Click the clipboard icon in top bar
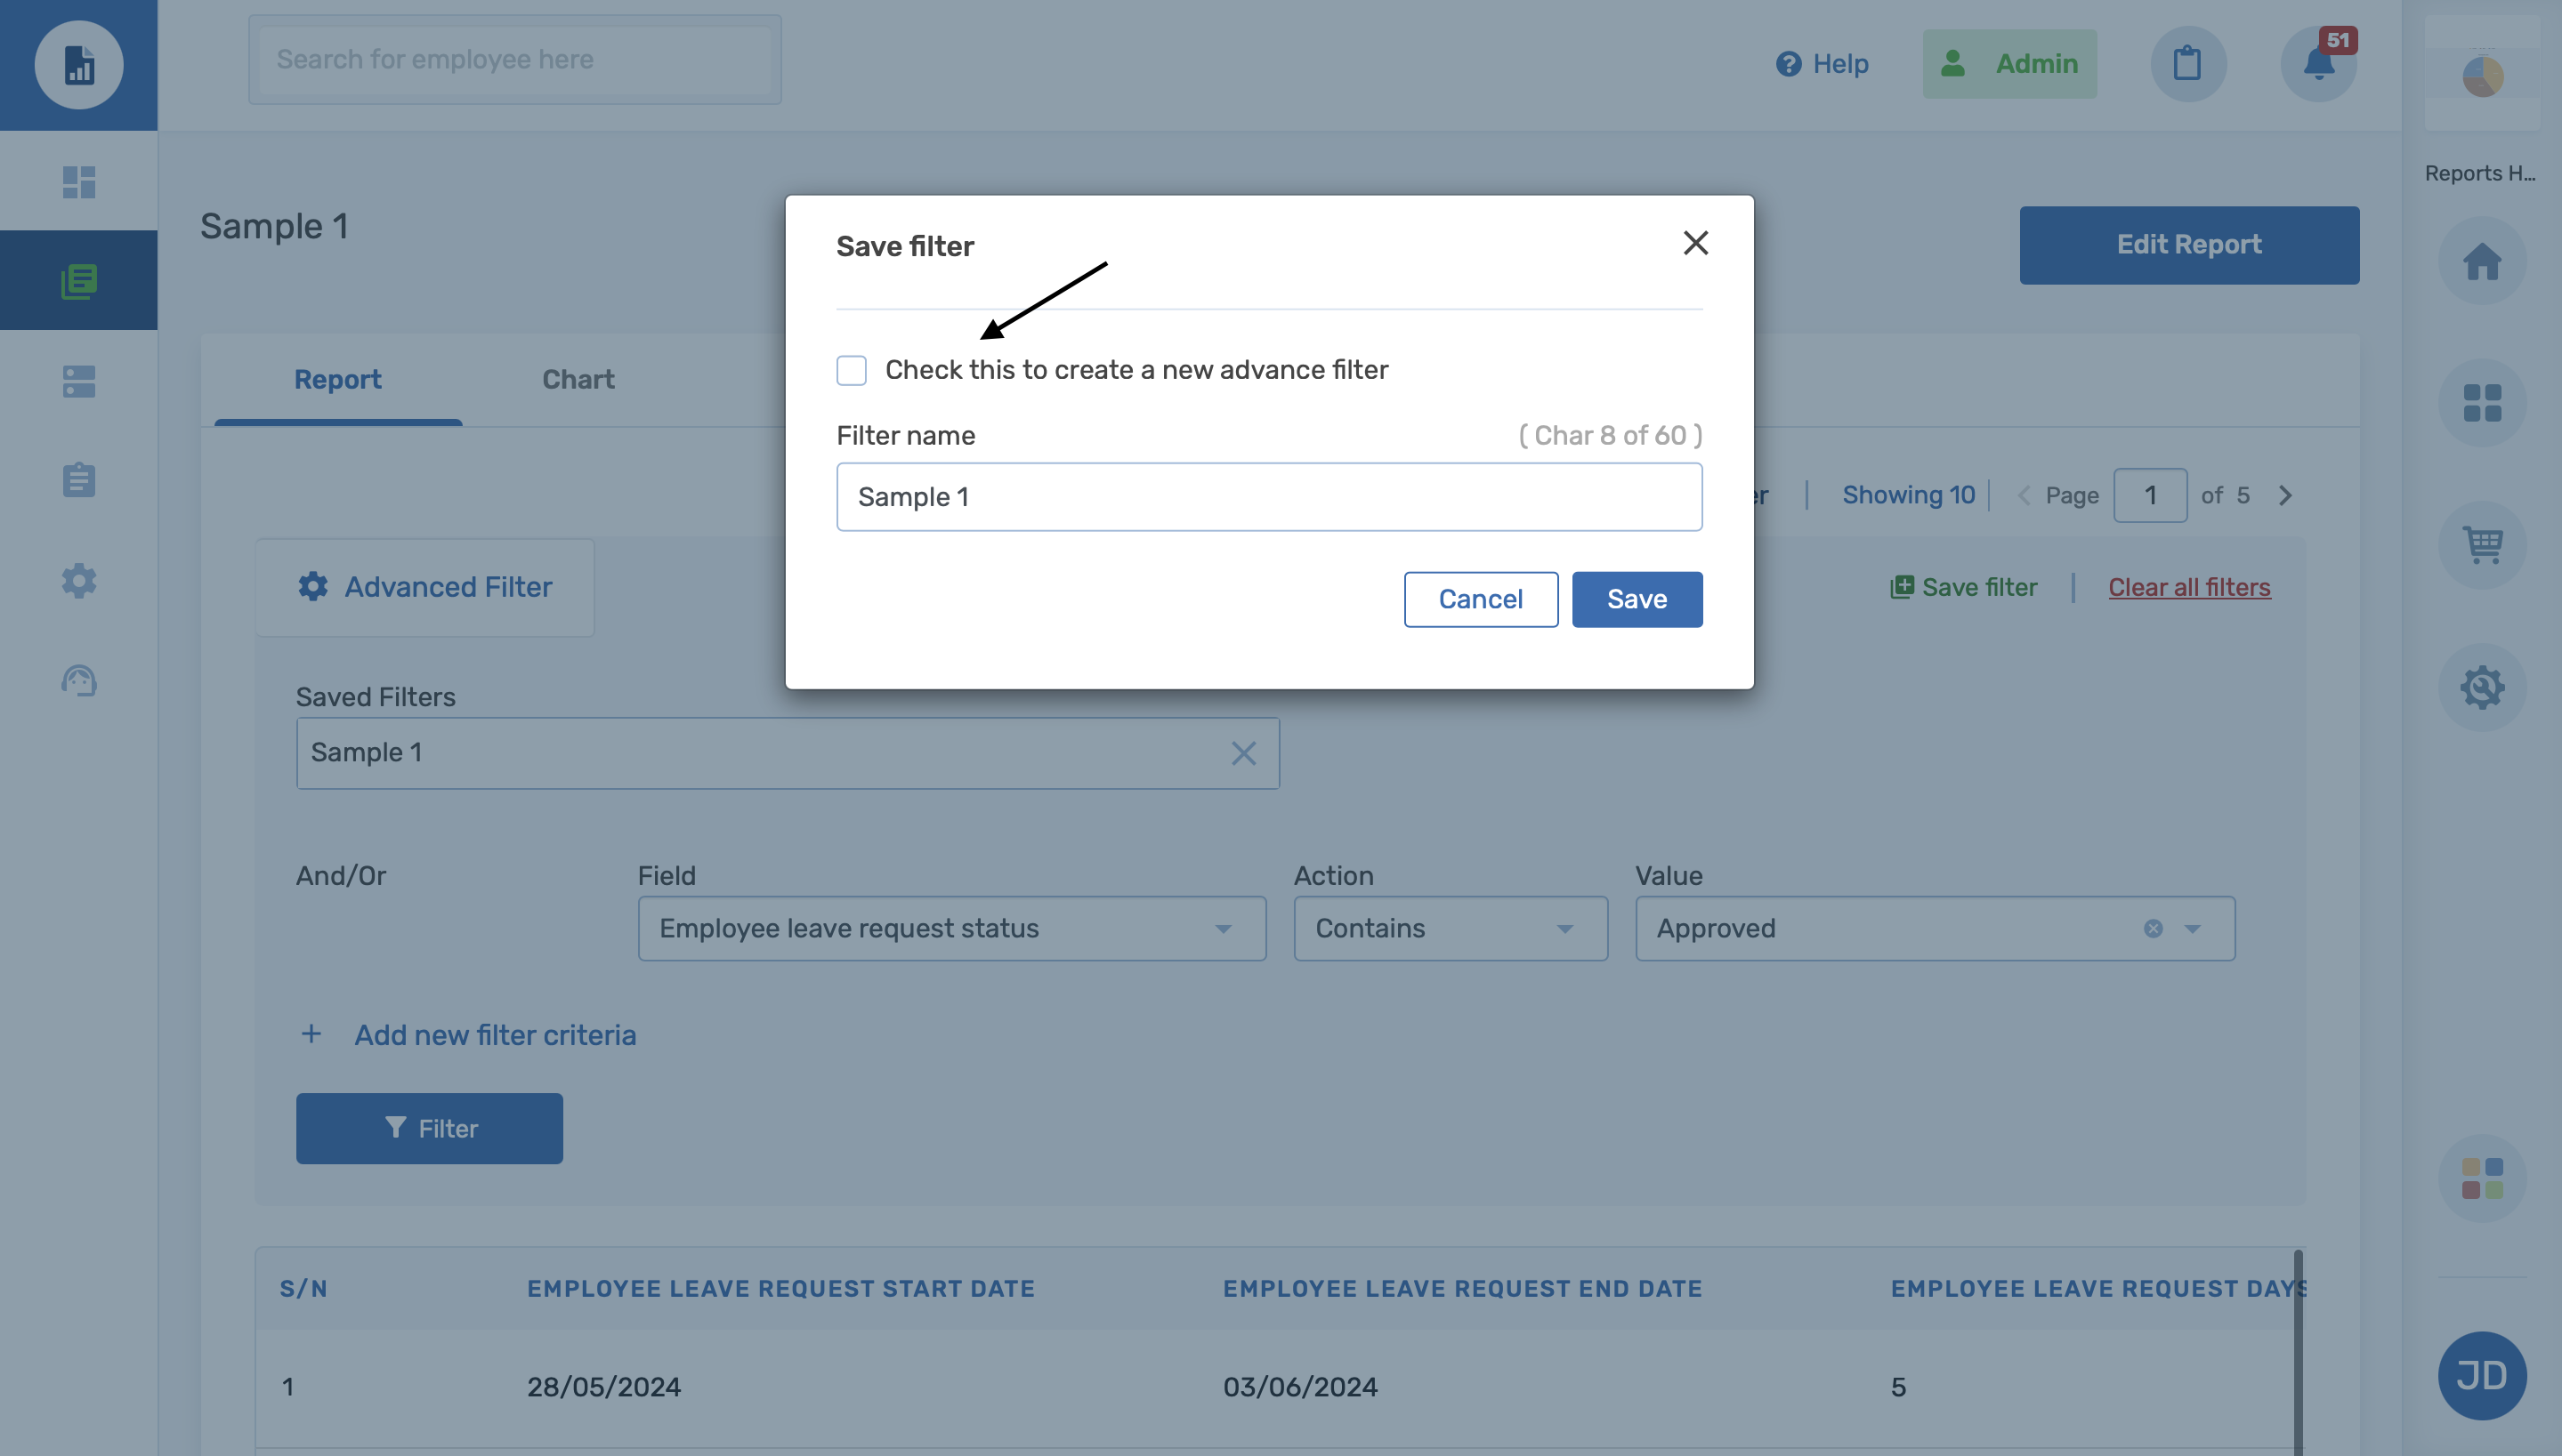Screen dimensions: 2562x1456 tap(2186, 64)
